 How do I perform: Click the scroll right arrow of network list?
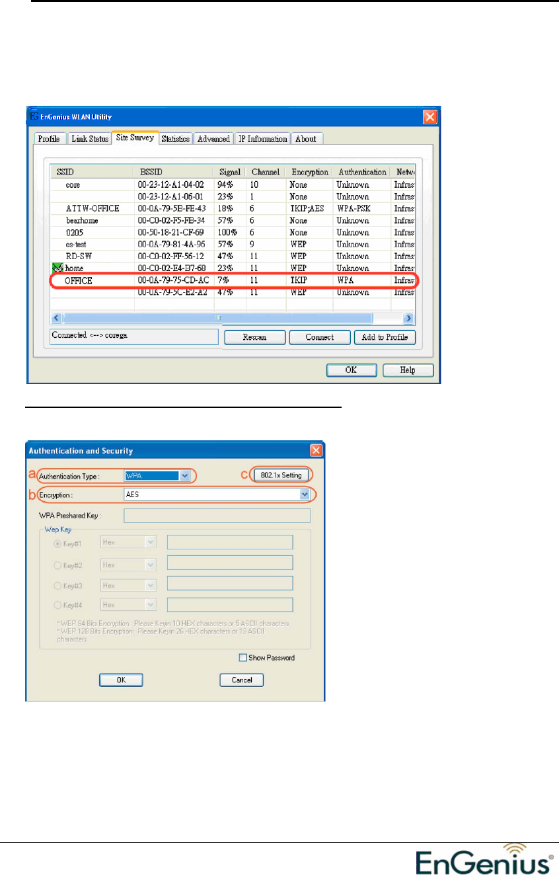point(409,318)
